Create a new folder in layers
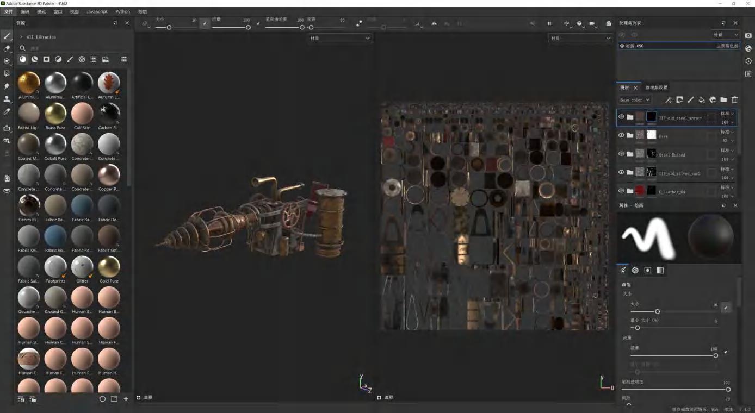The height and width of the screenshot is (413, 755). 723,100
